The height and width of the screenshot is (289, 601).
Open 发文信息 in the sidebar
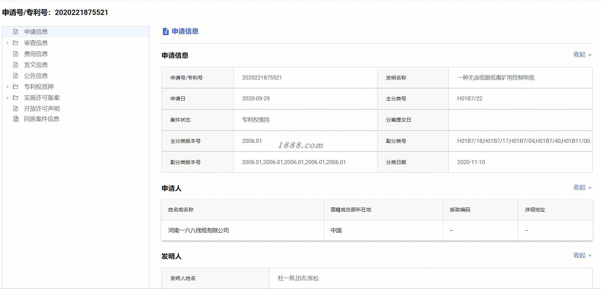point(36,65)
